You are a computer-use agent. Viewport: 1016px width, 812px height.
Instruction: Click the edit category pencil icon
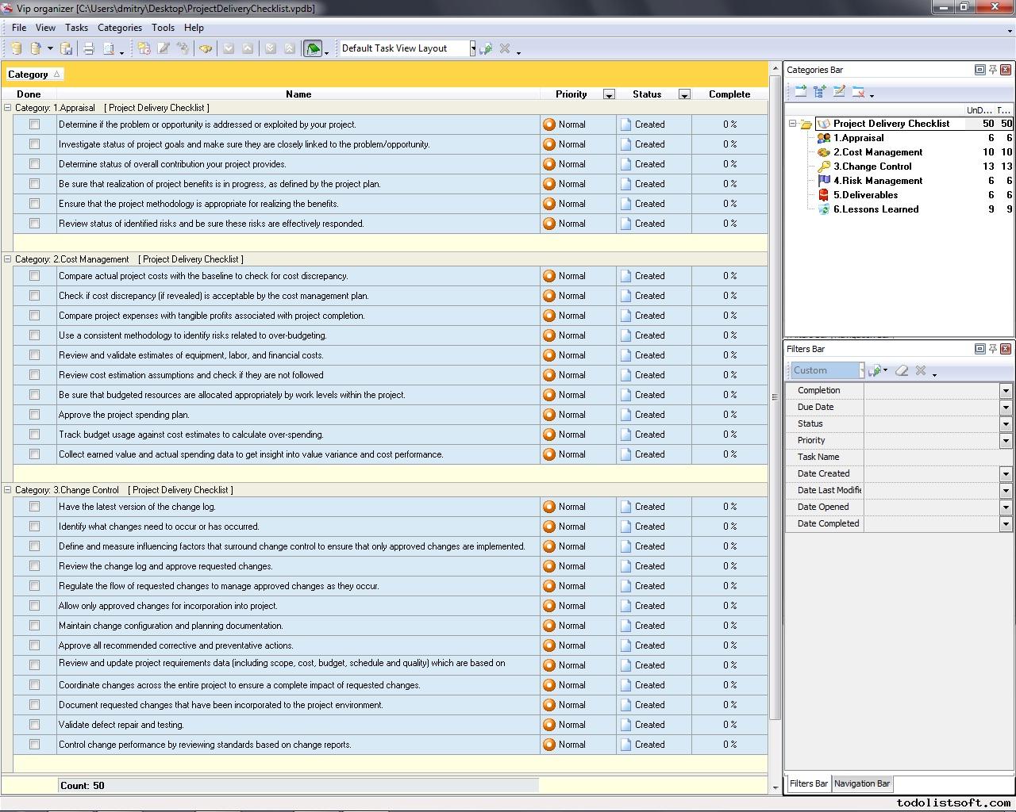[x=839, y=92]
